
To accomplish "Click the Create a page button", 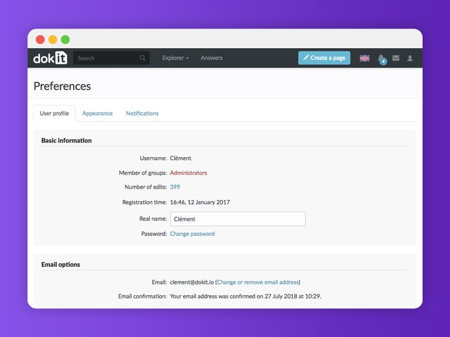I will coord(324,58).
